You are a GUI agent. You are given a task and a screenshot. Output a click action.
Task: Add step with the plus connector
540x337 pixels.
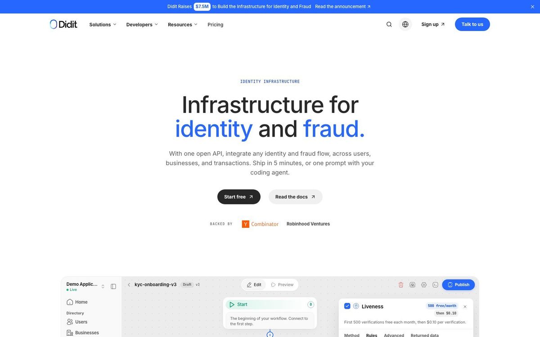[270, 334]
